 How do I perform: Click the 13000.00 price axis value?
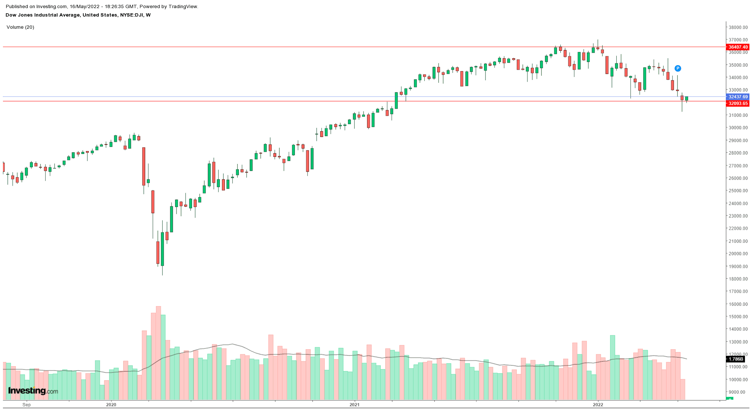point(738,342)
